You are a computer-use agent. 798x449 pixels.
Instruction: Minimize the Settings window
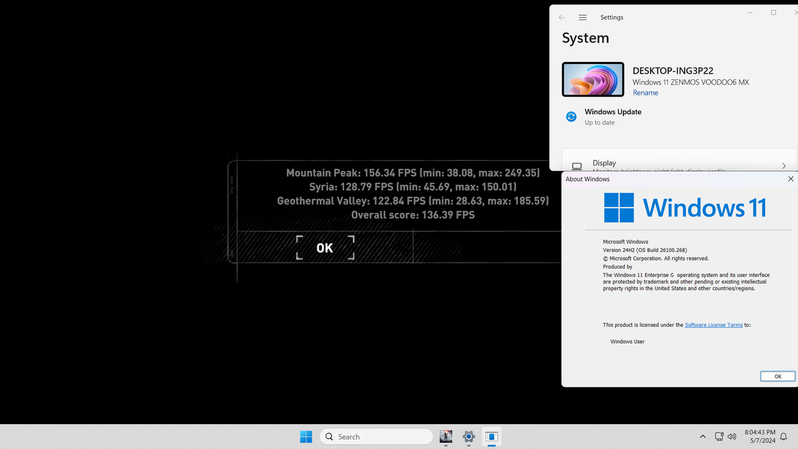(751, 12)
